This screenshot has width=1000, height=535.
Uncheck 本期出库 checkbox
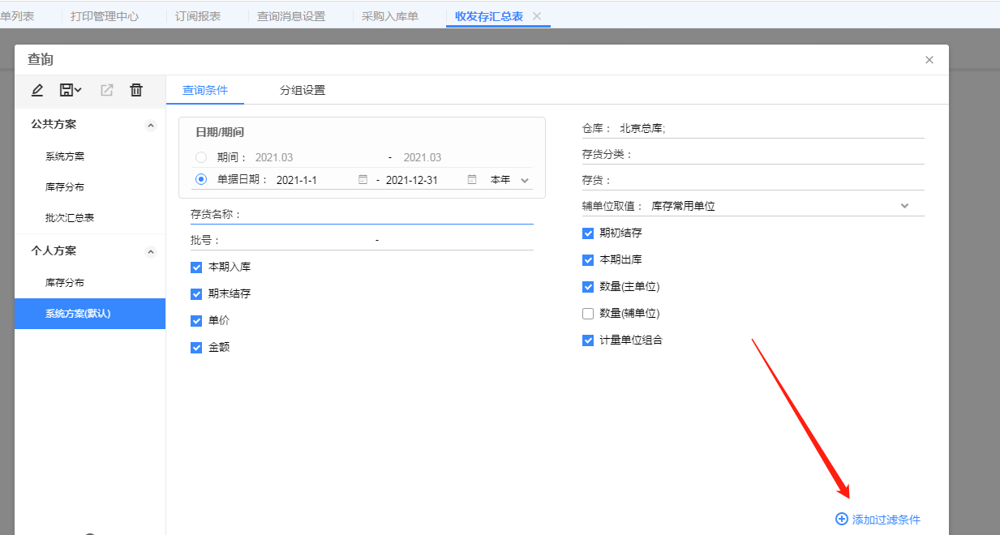[588, 260]
